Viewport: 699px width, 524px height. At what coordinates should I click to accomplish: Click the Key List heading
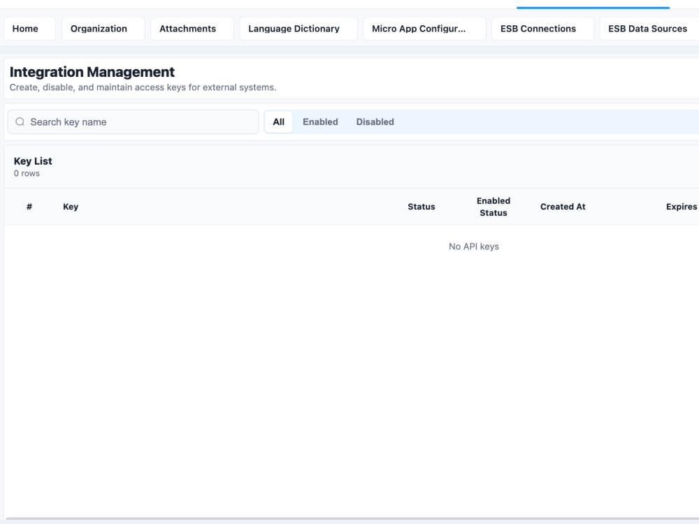pos(33,161)
